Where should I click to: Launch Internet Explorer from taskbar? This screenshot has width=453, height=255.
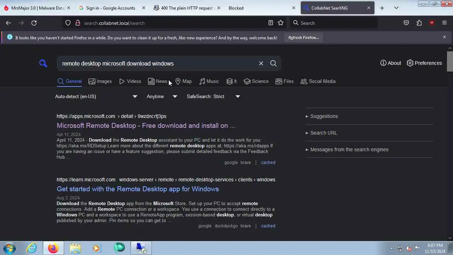[32, 248]
